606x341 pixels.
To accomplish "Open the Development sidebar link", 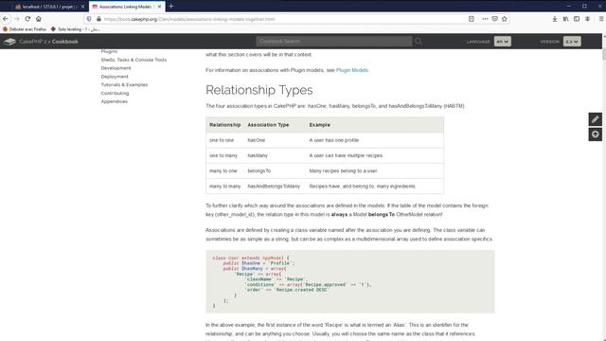I will [x=116, y=68].
